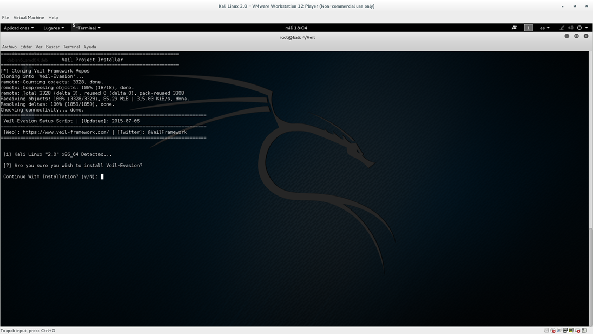Click 'Checking connectivity... done.' line
The width and height of the screenshot is (593, 334).
[x=42, y=110]
